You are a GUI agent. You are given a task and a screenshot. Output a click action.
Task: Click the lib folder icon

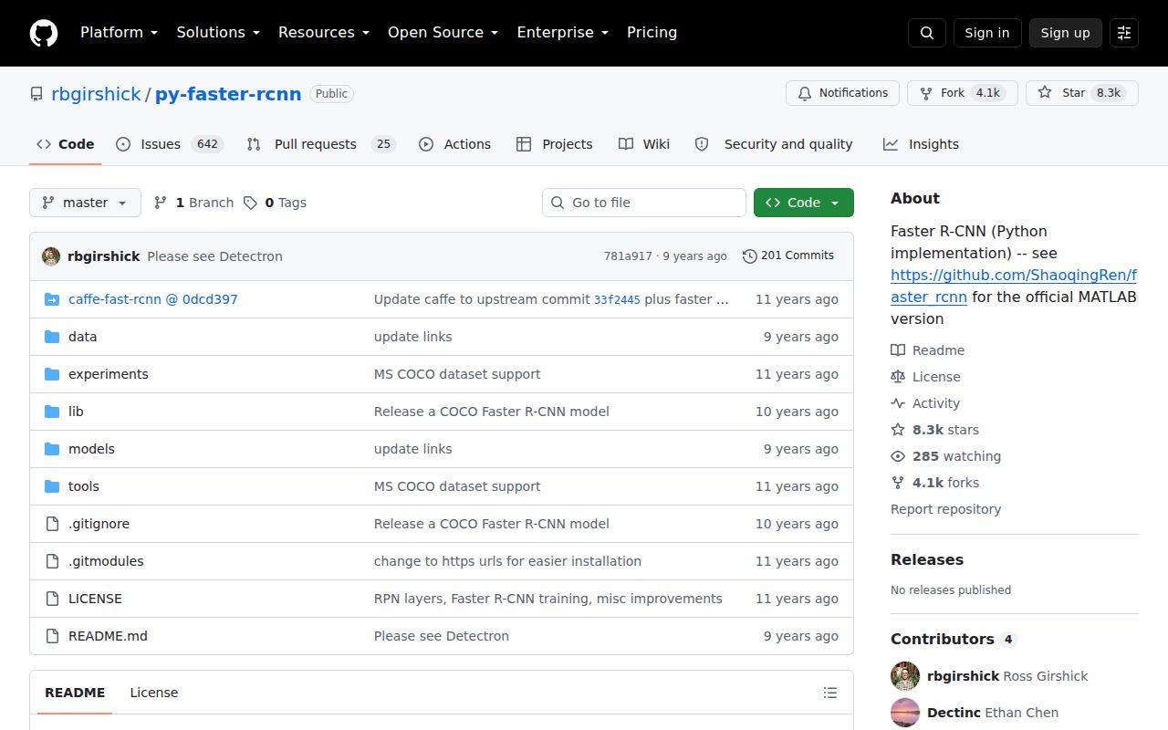[52, 412]
